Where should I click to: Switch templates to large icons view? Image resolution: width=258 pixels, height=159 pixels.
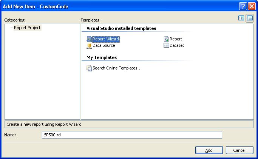click(x=241, y=19)
